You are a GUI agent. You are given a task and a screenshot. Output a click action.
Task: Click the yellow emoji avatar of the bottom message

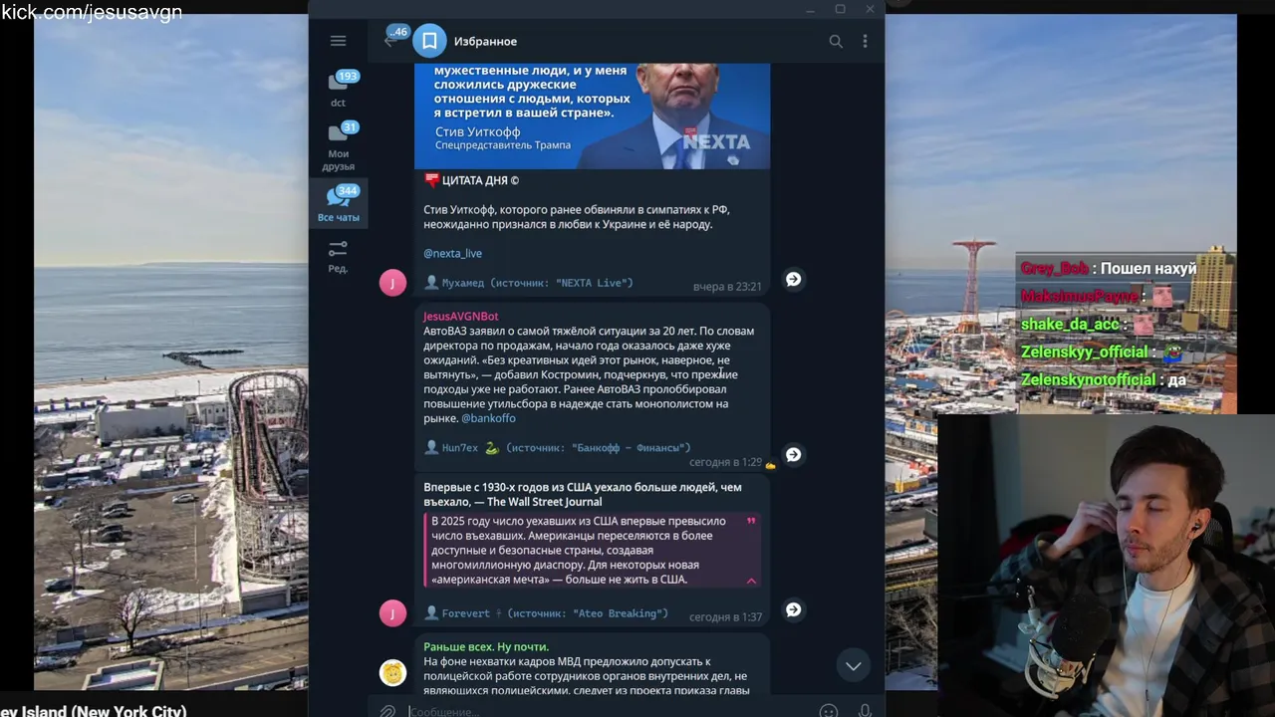tap(392, 673)
